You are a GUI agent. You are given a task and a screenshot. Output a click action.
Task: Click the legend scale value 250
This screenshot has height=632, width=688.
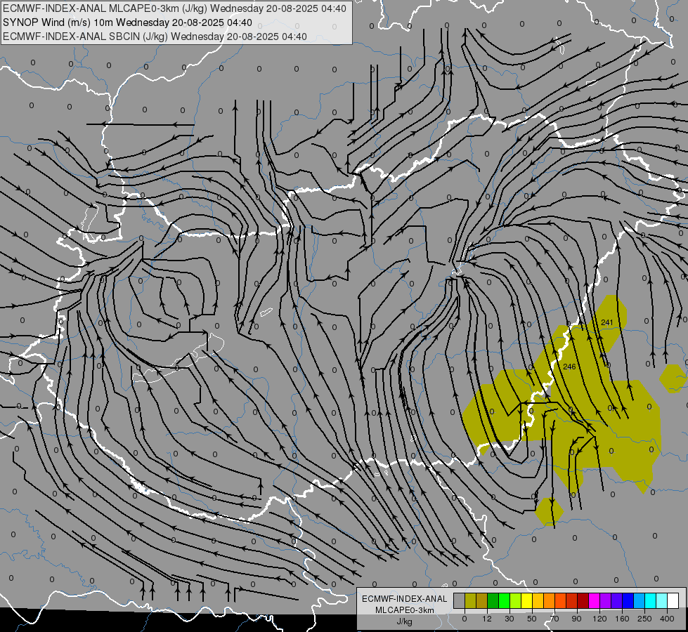644,619
